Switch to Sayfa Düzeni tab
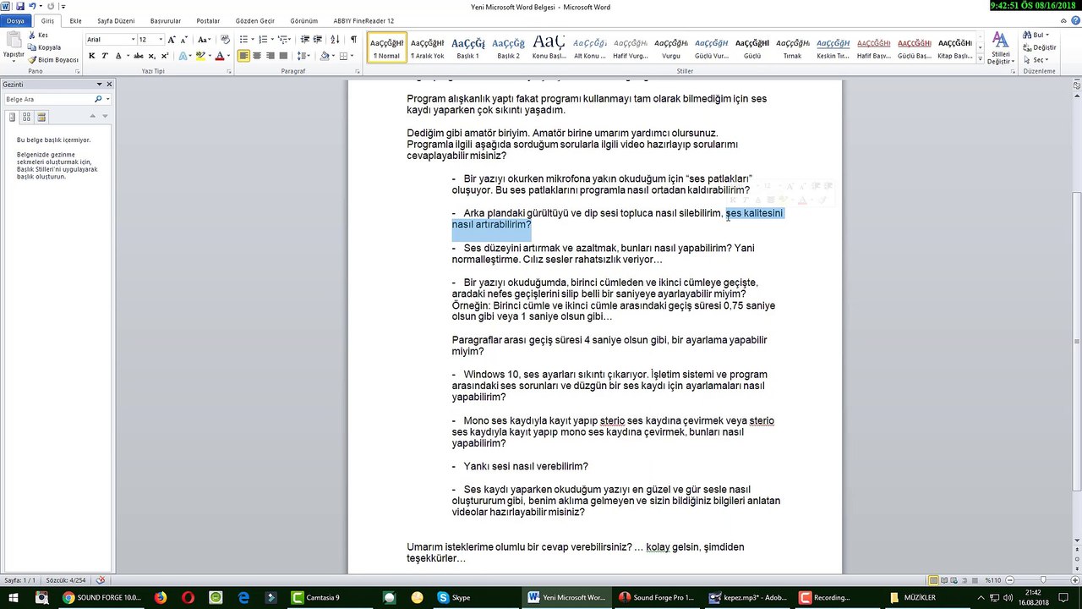 116,20
